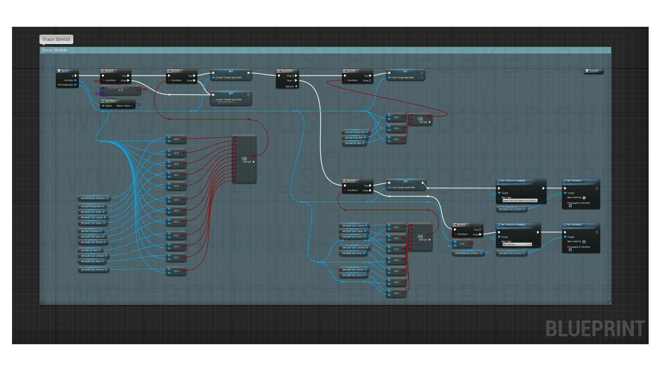Screen dimensions: 660x371
Task: Click the Hit Actor output pin on Inputs
Action: point(75,80)
